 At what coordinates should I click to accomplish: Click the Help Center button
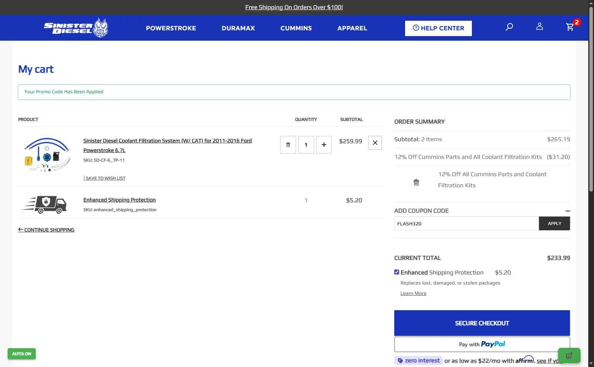pos(438,28)
